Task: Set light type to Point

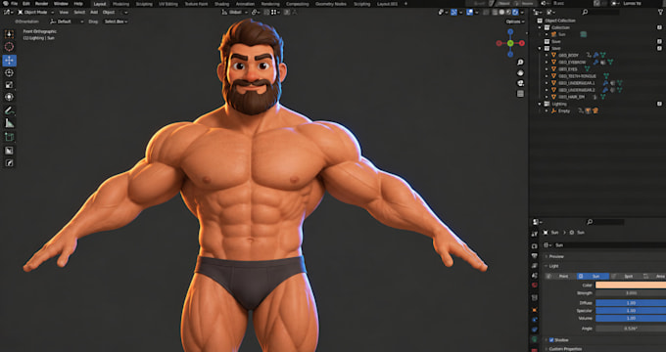Action: pos(560,276)
